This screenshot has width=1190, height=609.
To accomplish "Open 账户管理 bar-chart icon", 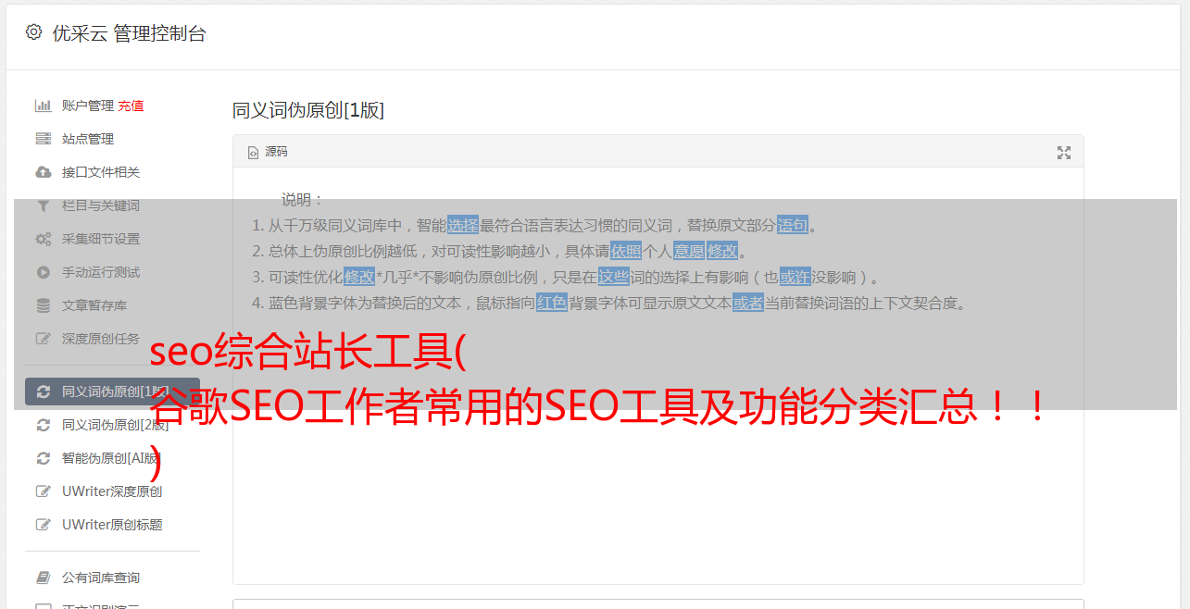I will pos(43,106).
